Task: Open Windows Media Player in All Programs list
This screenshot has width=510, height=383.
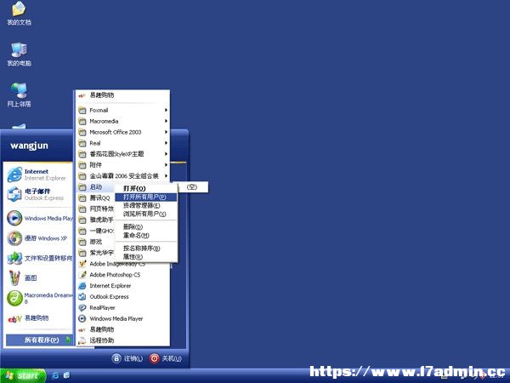Action: pos(123,318)
